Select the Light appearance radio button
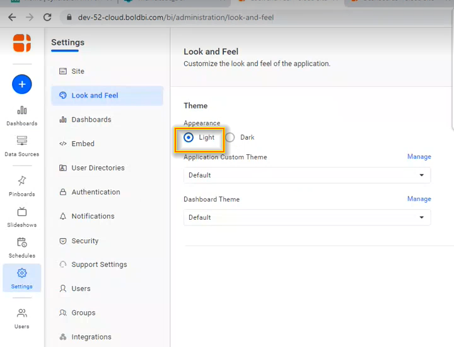 coord(189,137)
